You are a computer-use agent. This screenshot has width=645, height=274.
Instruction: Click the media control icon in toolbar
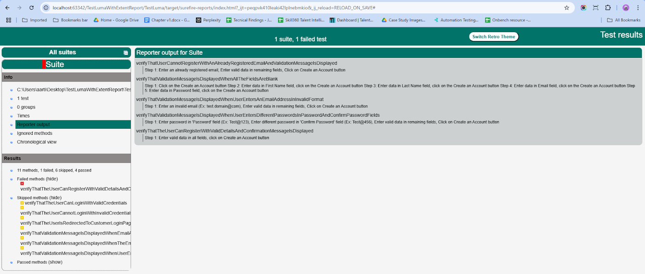tap(595, 8)
